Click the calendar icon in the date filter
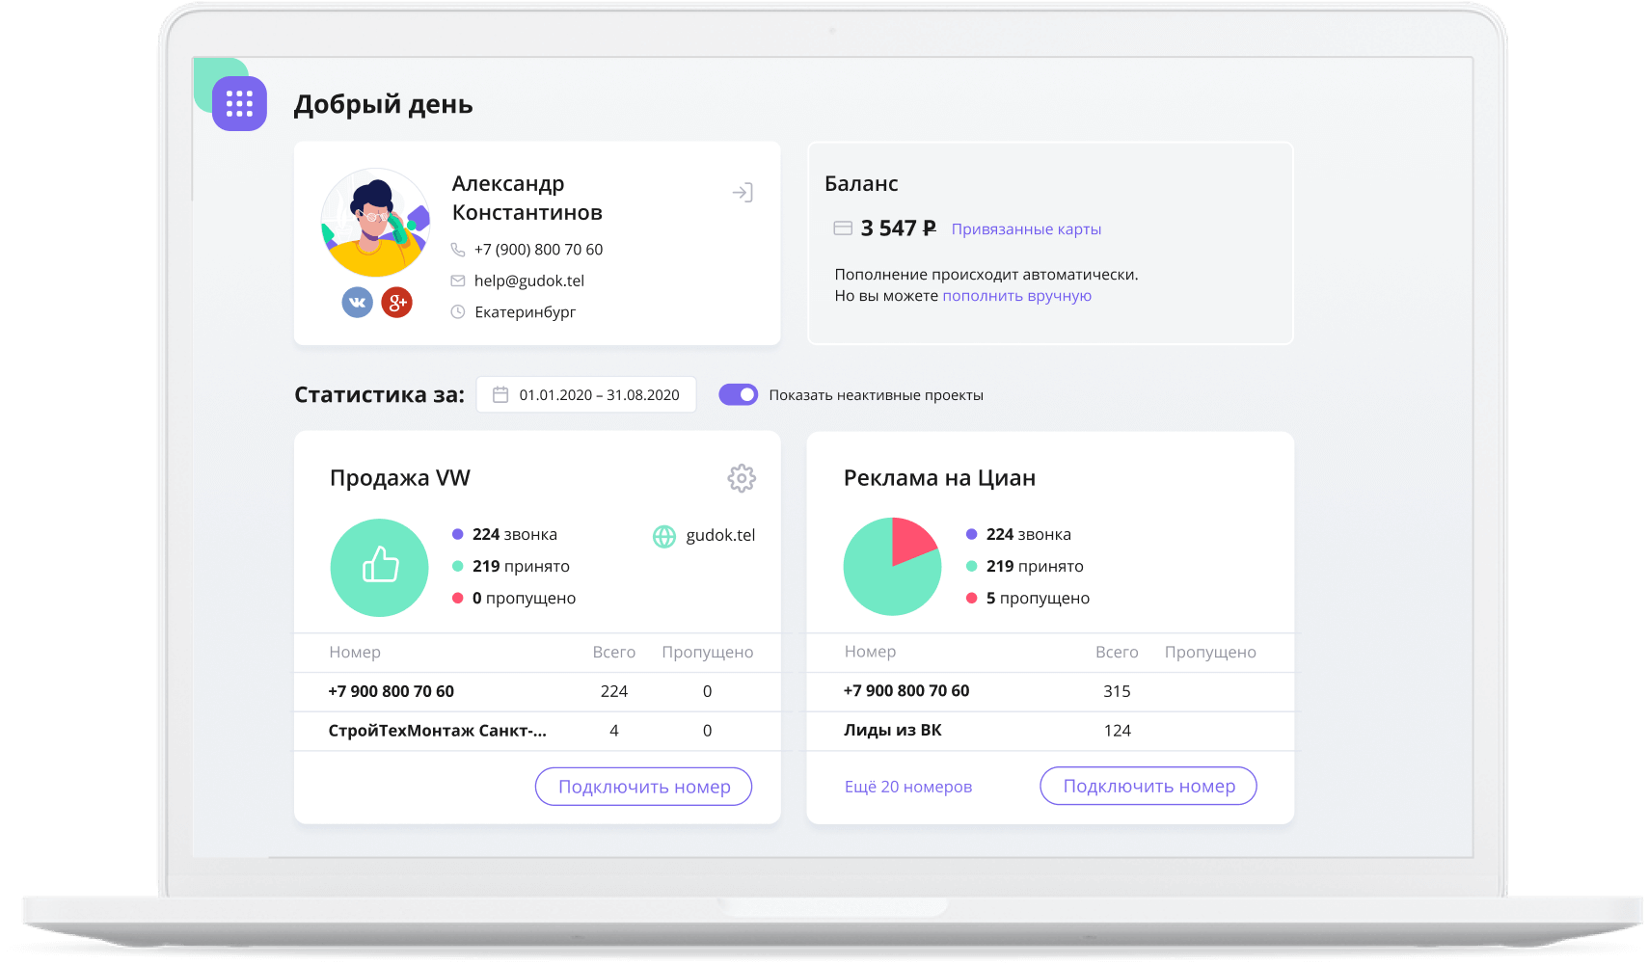Image resolution: width=1648 pixels, height=964 pixels. [500, 393]
